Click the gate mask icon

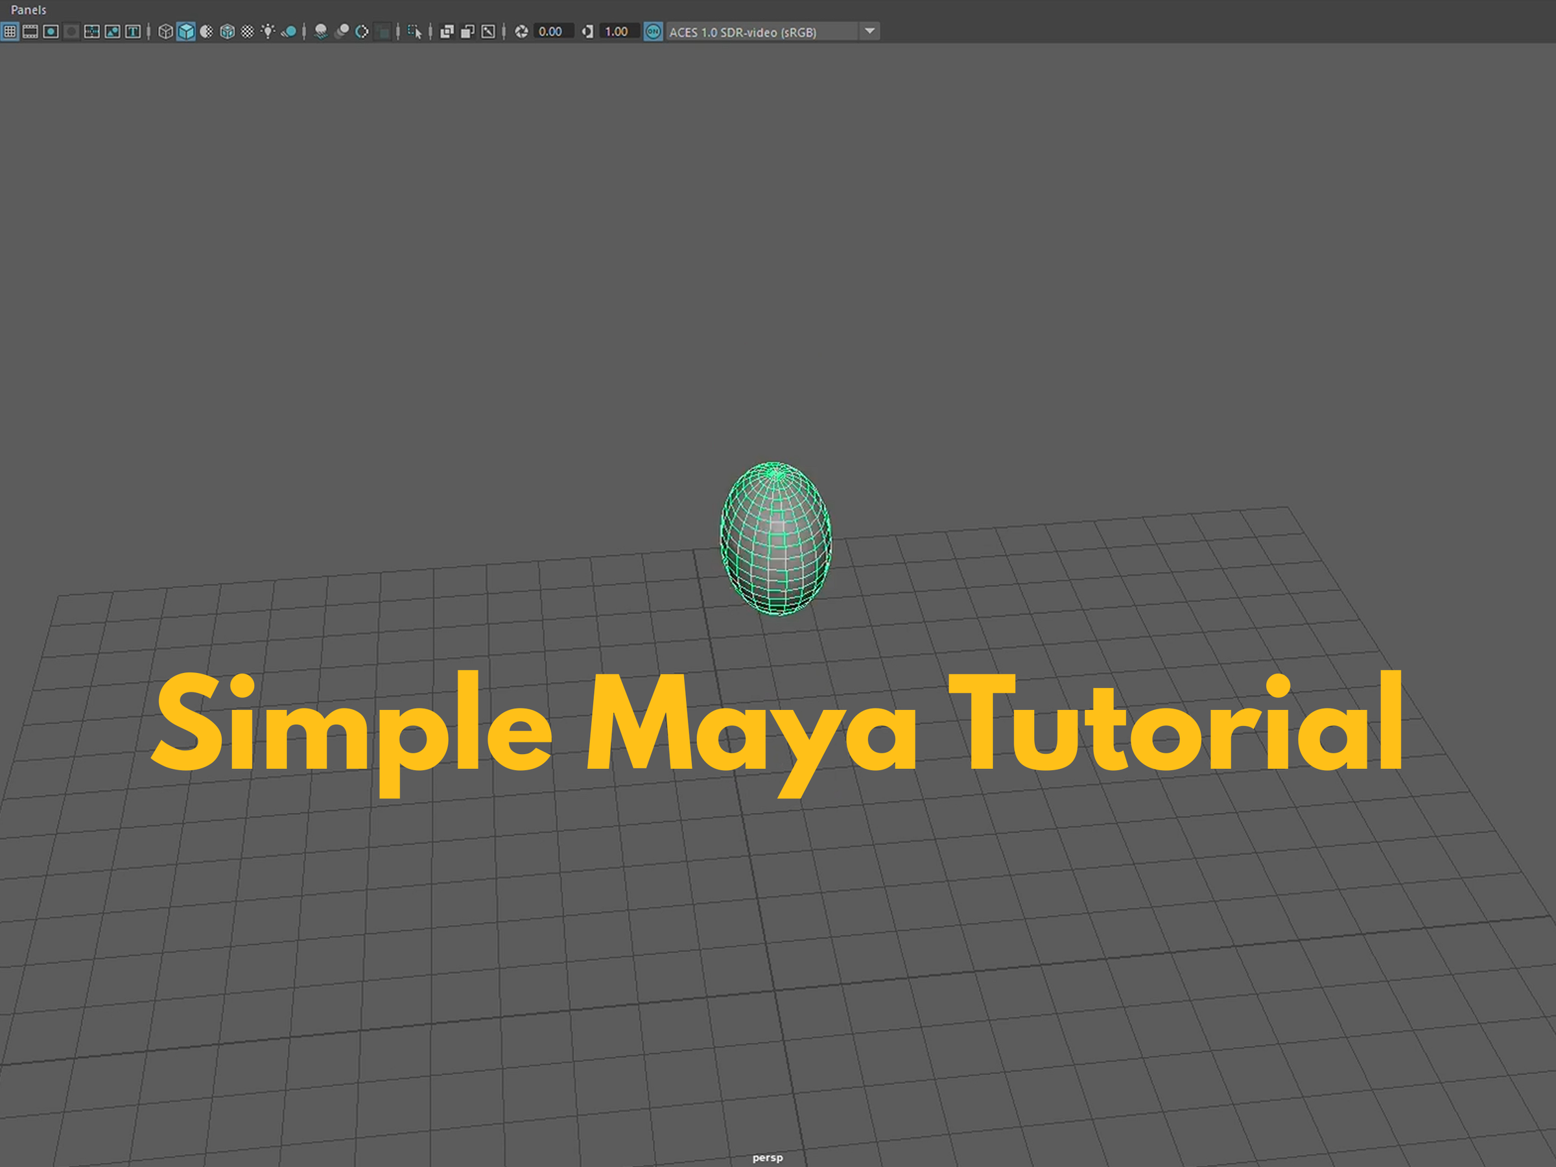tap(71, 32)
